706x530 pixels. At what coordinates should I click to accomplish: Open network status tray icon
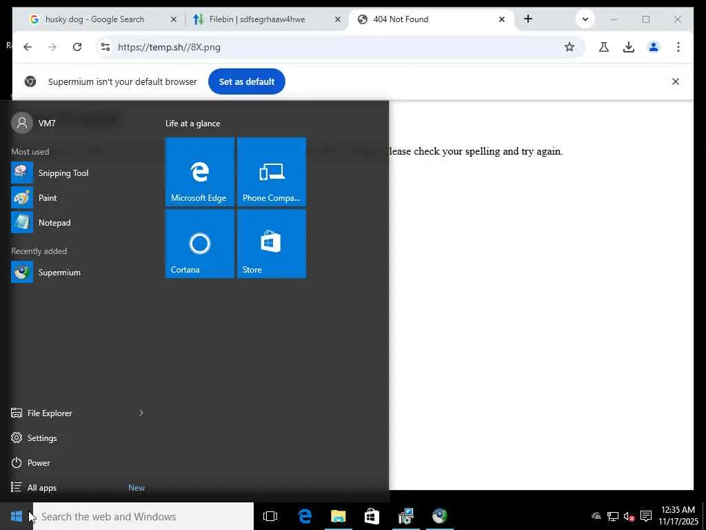(612, 516)
